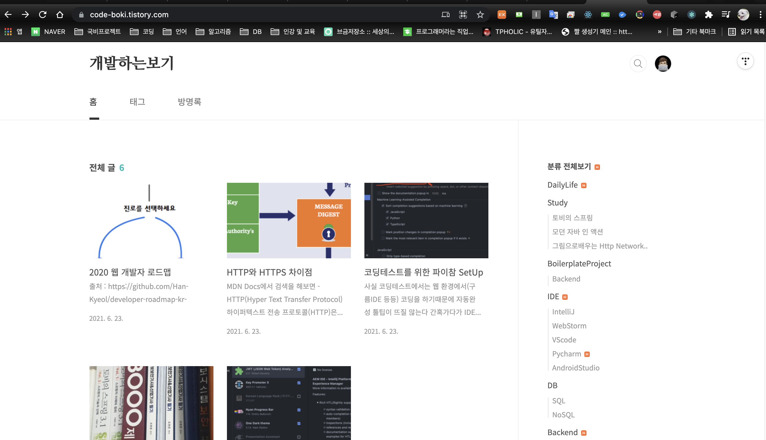Switch to the 태그 tab
This screenshot has width=766, height=440.
coord(137,102)
